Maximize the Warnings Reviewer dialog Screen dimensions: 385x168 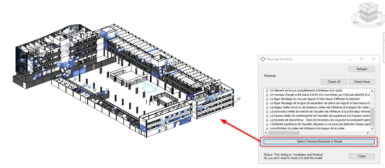pyautogui.click(x=362, y=59)
